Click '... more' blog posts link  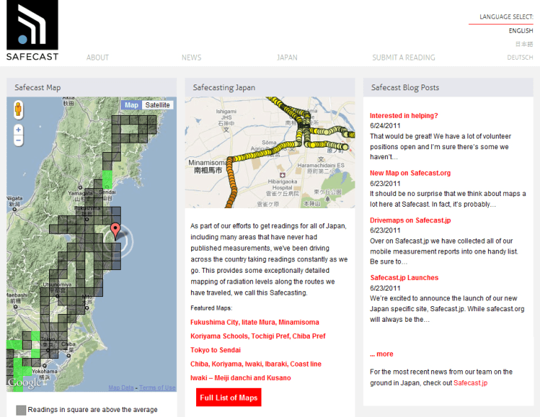pos(382,354)
